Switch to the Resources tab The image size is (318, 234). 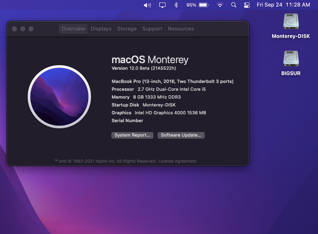click(181, 29)
